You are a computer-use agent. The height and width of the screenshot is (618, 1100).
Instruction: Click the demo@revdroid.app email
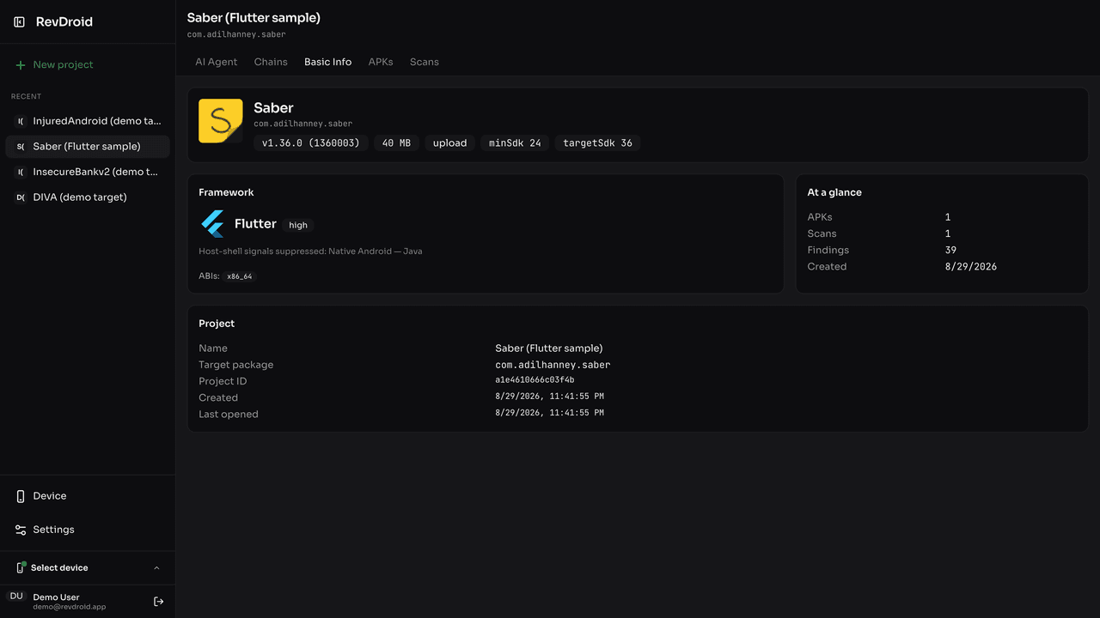[70, 607]
